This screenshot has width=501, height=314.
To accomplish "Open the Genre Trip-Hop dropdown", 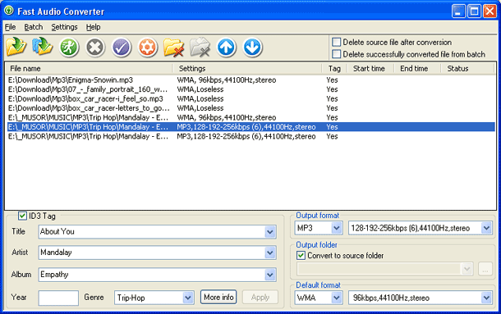I will coord(188,298).
